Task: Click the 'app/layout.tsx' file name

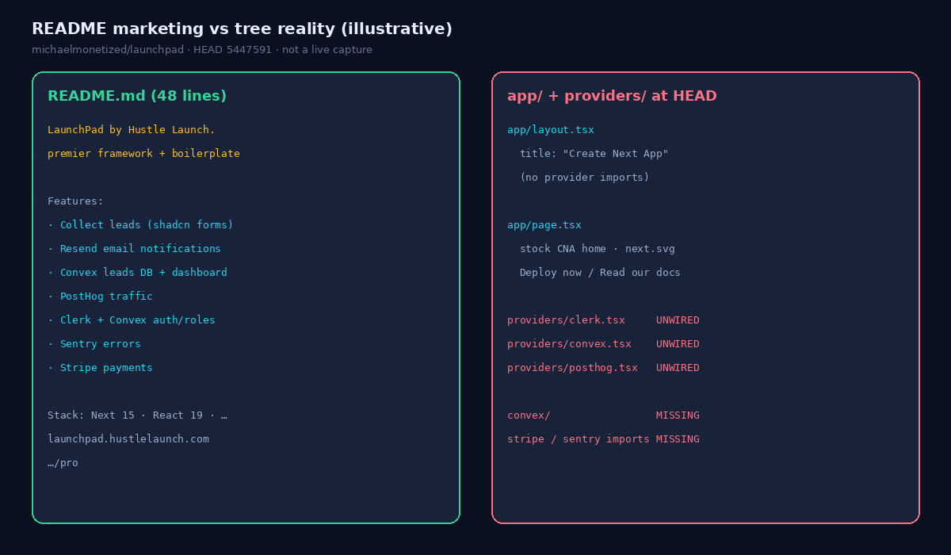Action: (551, 130)
